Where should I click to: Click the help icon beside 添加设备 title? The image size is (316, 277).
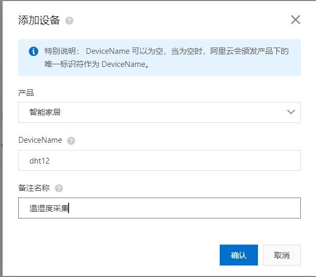69,20
